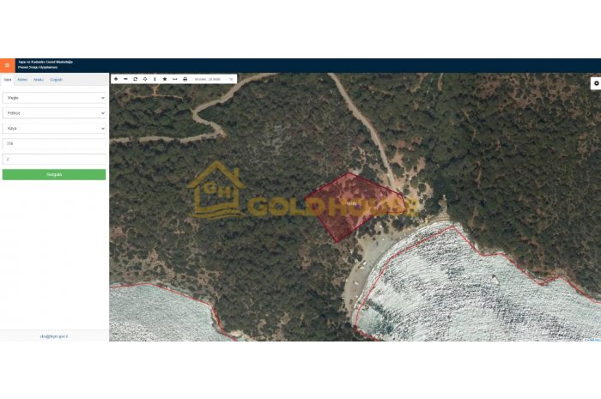Click the info icon in map toolbar

tap(155, 79)
